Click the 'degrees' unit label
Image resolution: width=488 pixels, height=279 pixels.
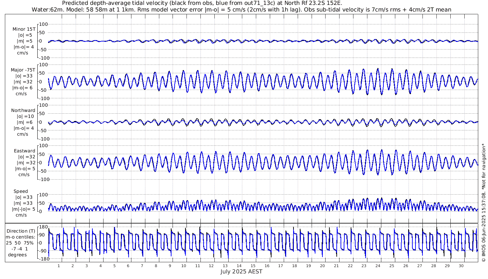[x=17, y=255]
